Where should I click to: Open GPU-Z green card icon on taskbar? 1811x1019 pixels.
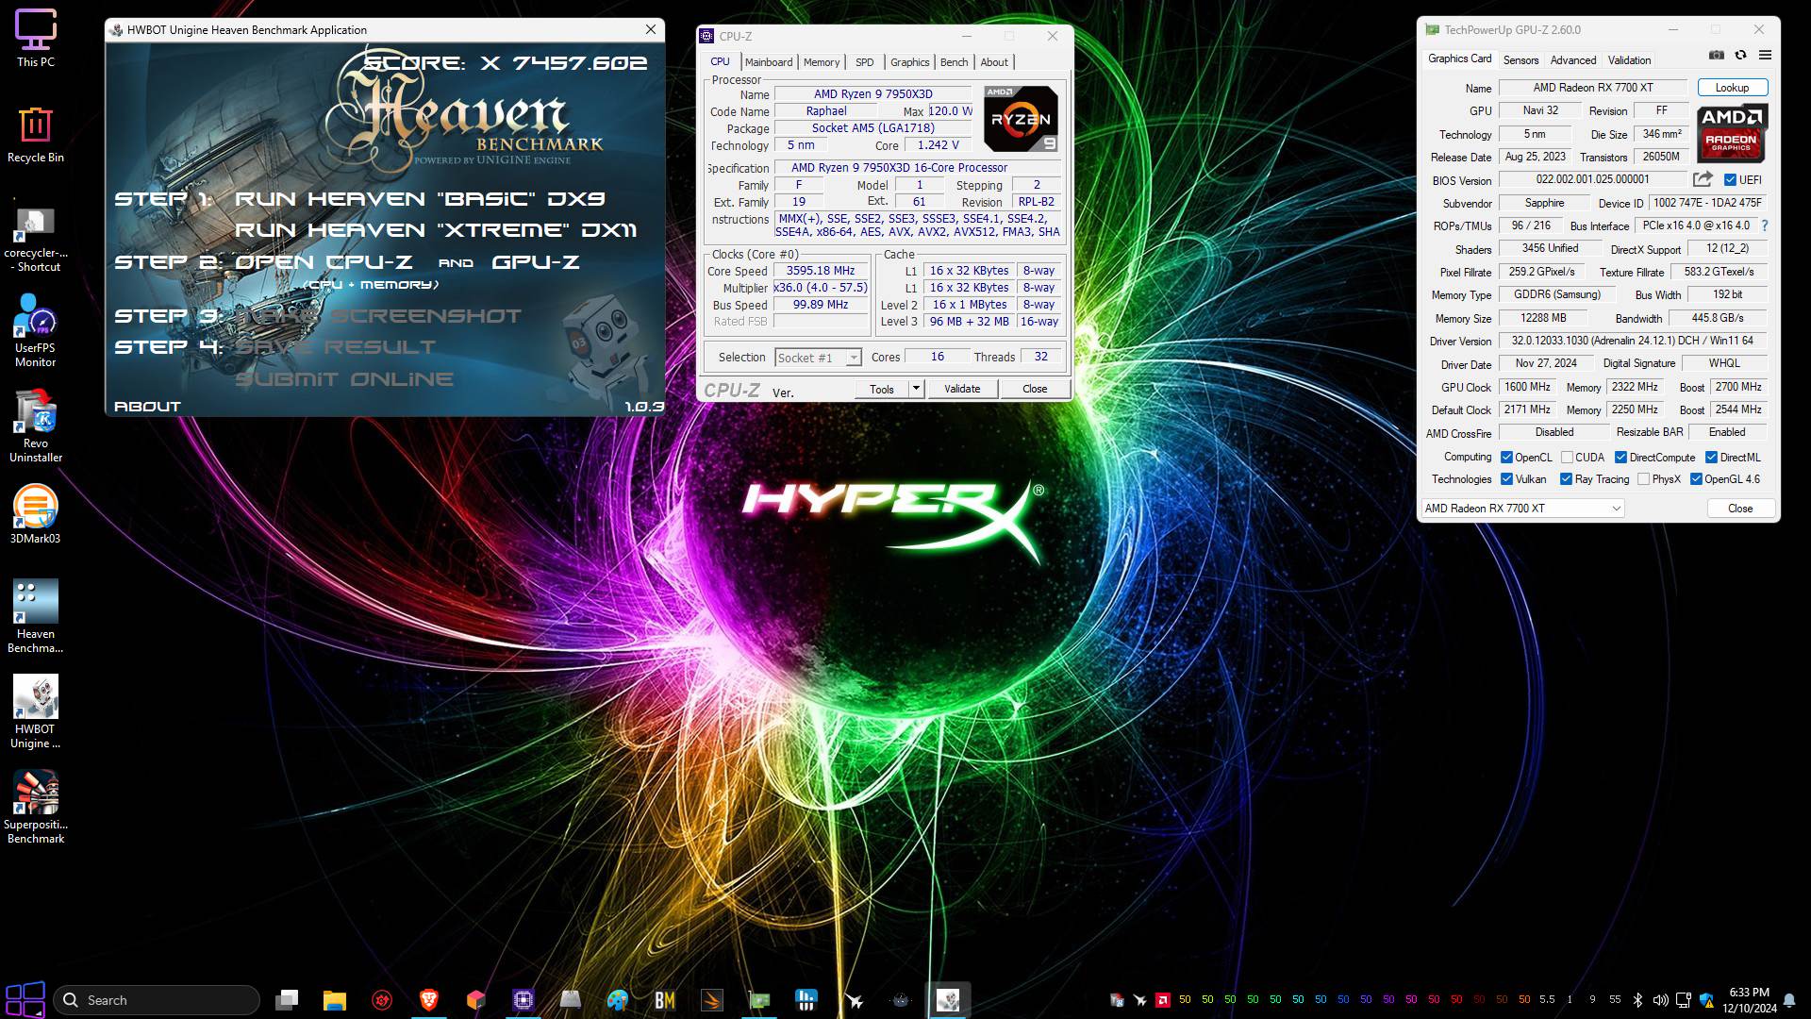click(x=758, y=1000)
